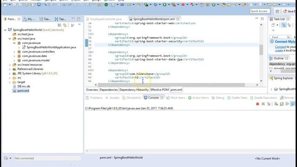Open the Javadoc view tab

tap(112, 98)
